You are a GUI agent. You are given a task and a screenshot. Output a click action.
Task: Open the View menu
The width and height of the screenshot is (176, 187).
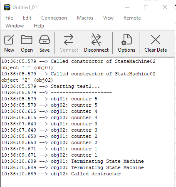tap(108, 18)
